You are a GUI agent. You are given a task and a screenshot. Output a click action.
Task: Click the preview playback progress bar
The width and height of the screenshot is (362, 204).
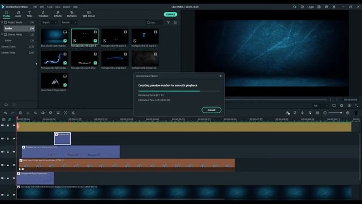pos(277,100)
